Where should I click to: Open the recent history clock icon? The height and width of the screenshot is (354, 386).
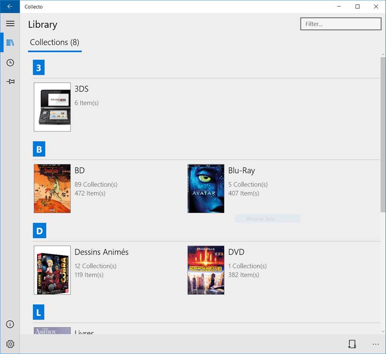tap(10, 62)
